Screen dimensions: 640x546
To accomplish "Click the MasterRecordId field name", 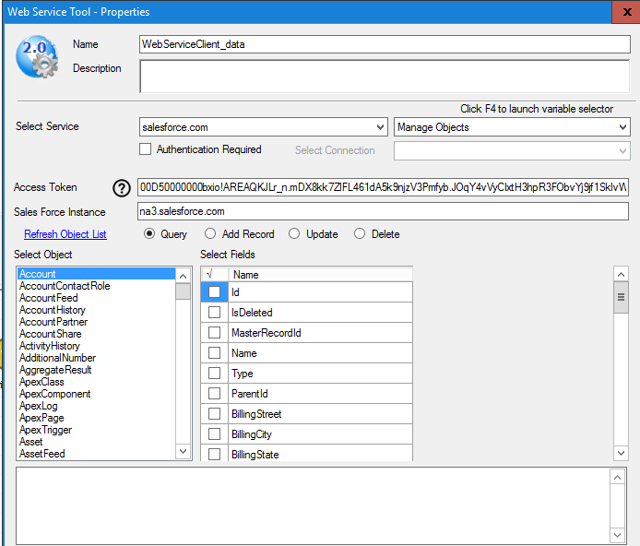I will point(267,333).
